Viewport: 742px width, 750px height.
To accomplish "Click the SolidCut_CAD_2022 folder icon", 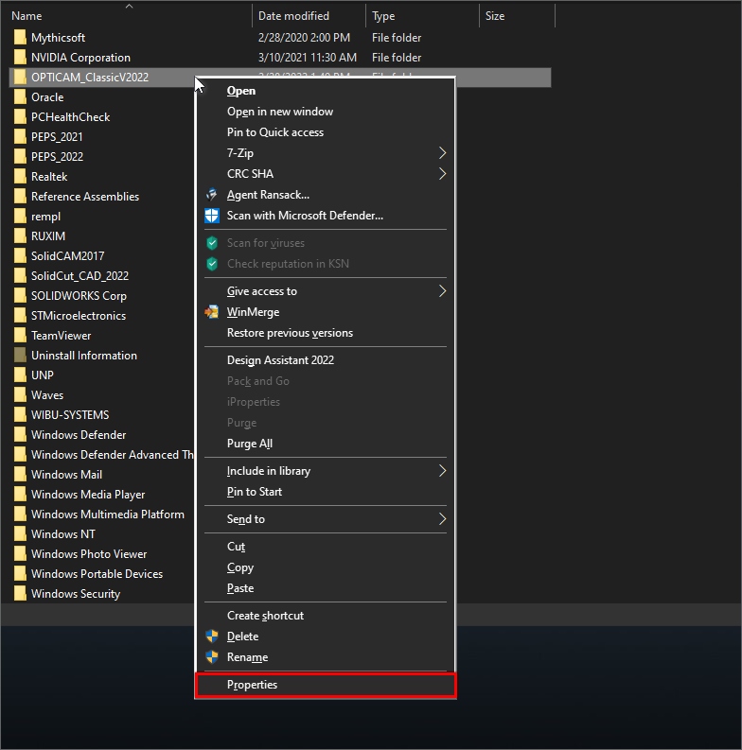I will point(20,276).
